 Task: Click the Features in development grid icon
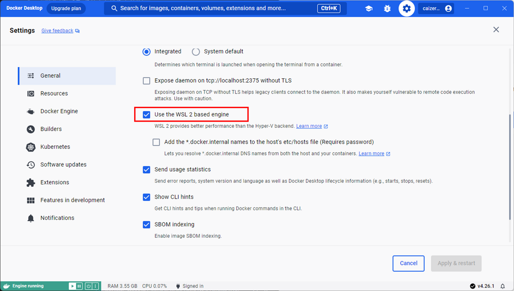pos(31,200)
